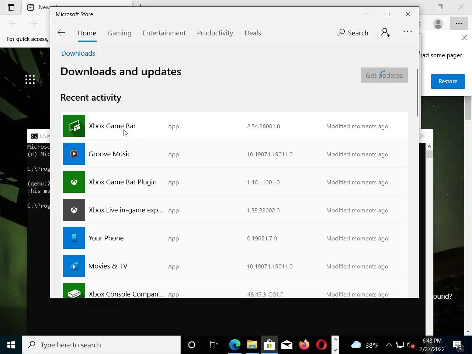This screenshot has height=354, width=472.
Task: Open Task View on the taskbar
Action: 214,345
